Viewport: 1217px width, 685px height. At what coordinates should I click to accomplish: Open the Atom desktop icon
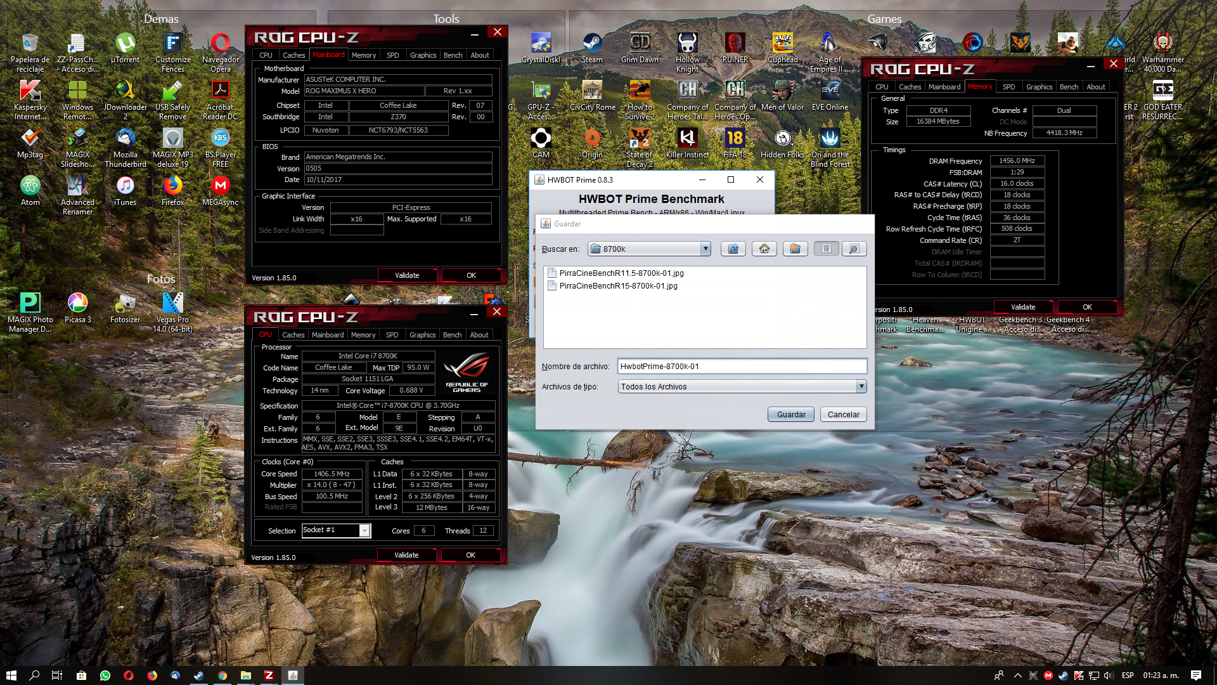pyautogui.click(x=30, y=192)
